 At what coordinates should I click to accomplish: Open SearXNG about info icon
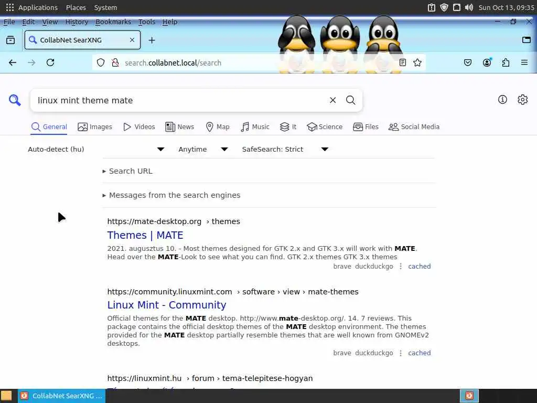(x=502, y=100)
